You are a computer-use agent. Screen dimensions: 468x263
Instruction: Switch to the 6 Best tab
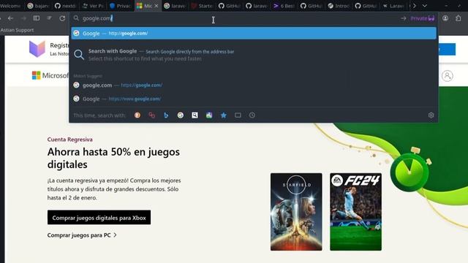tap(284, 6)
